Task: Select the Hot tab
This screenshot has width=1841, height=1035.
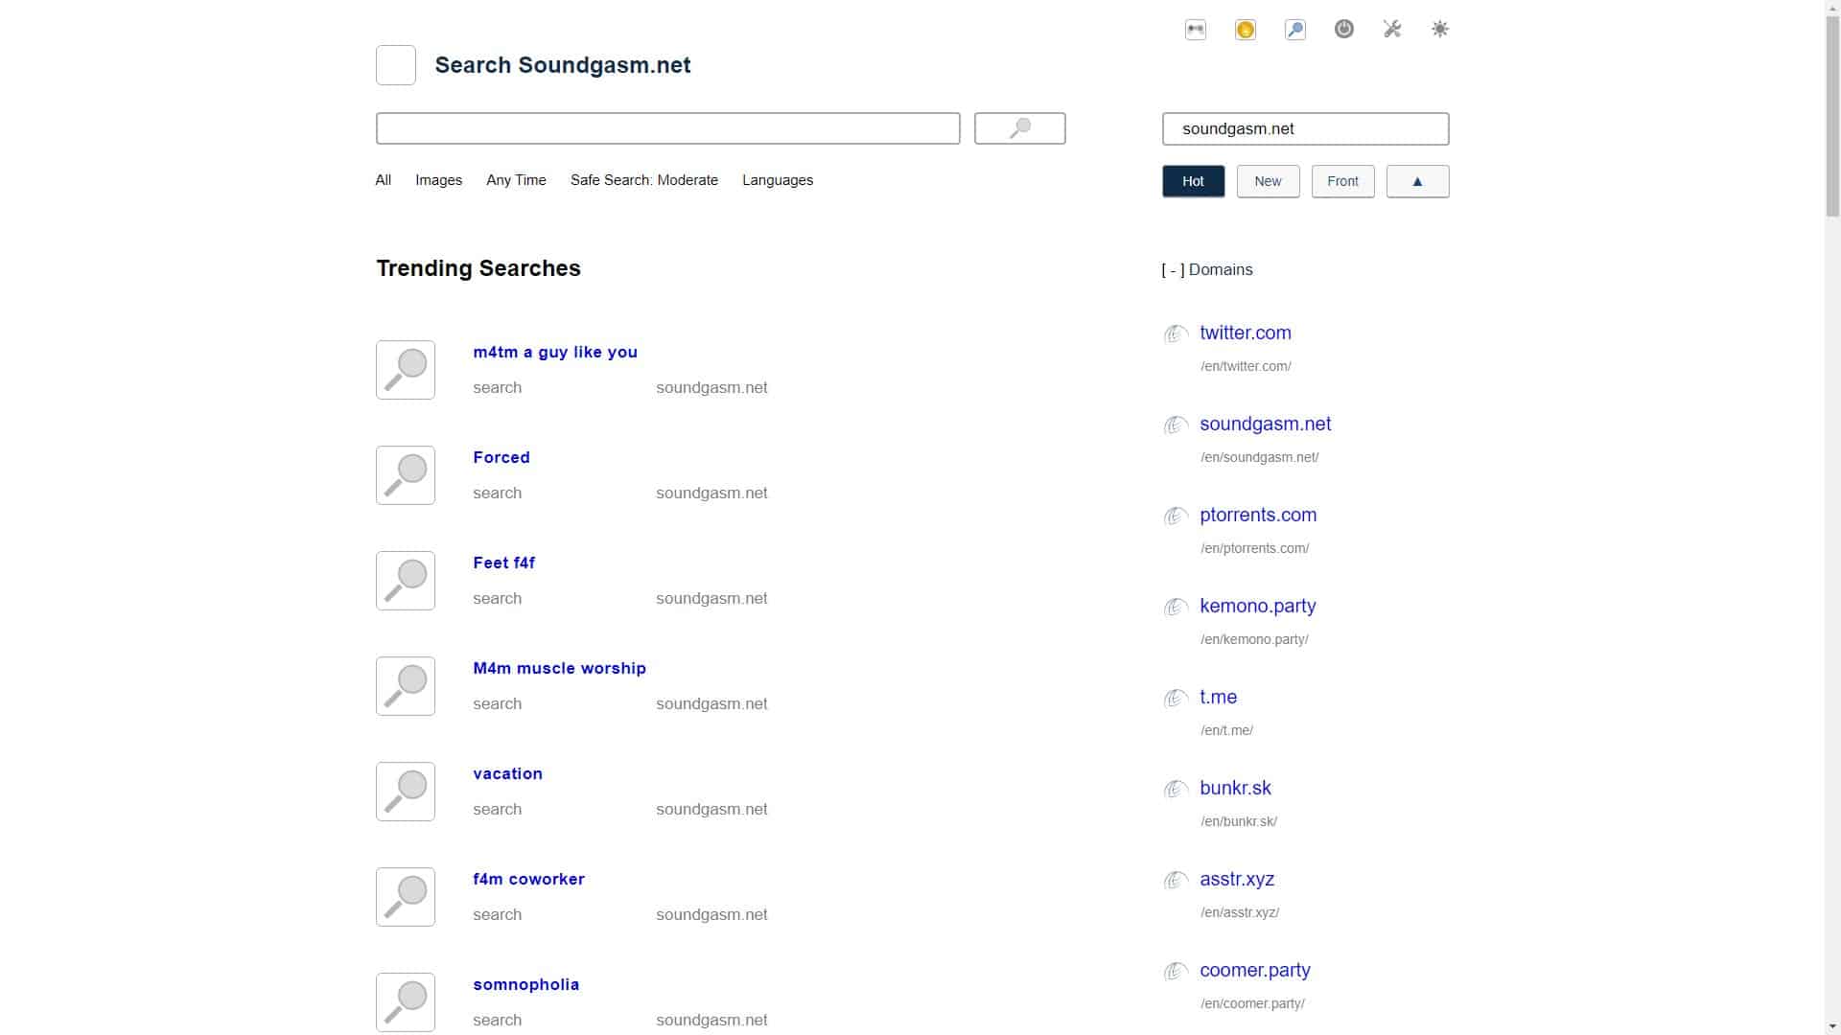Action: point(1193,181)
